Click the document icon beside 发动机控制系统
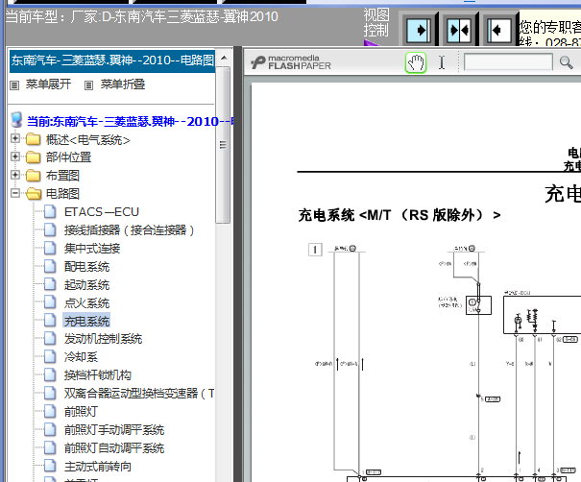581x482 pixels. [50, 339]
